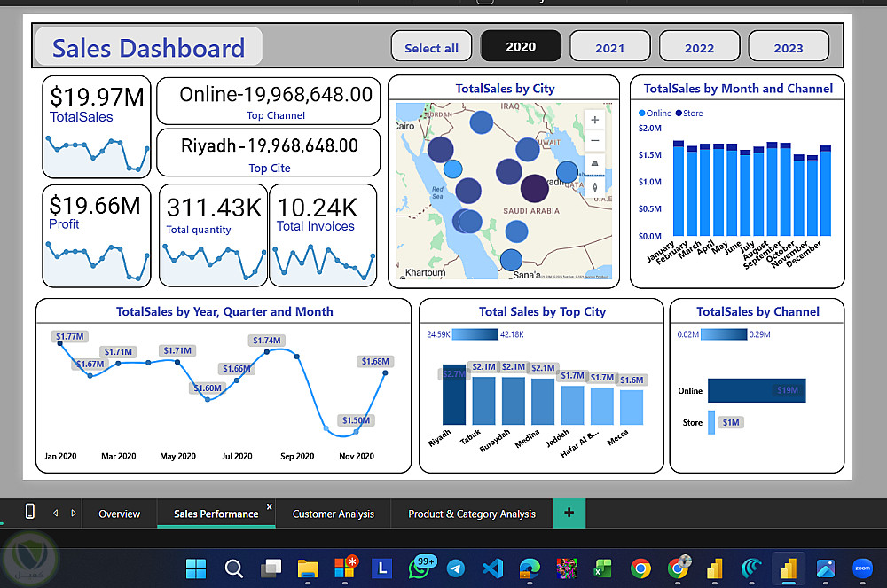Switch to the Overview page tab

point(119,514)
